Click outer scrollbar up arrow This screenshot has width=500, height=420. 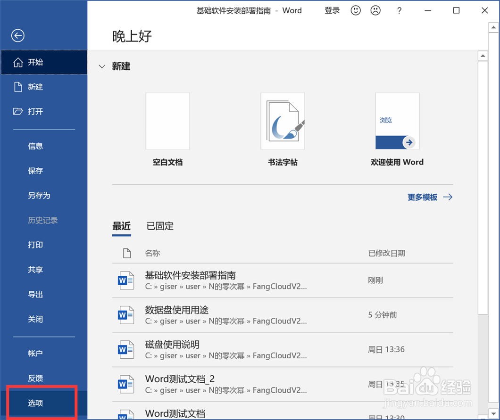(x=493, y=27)
